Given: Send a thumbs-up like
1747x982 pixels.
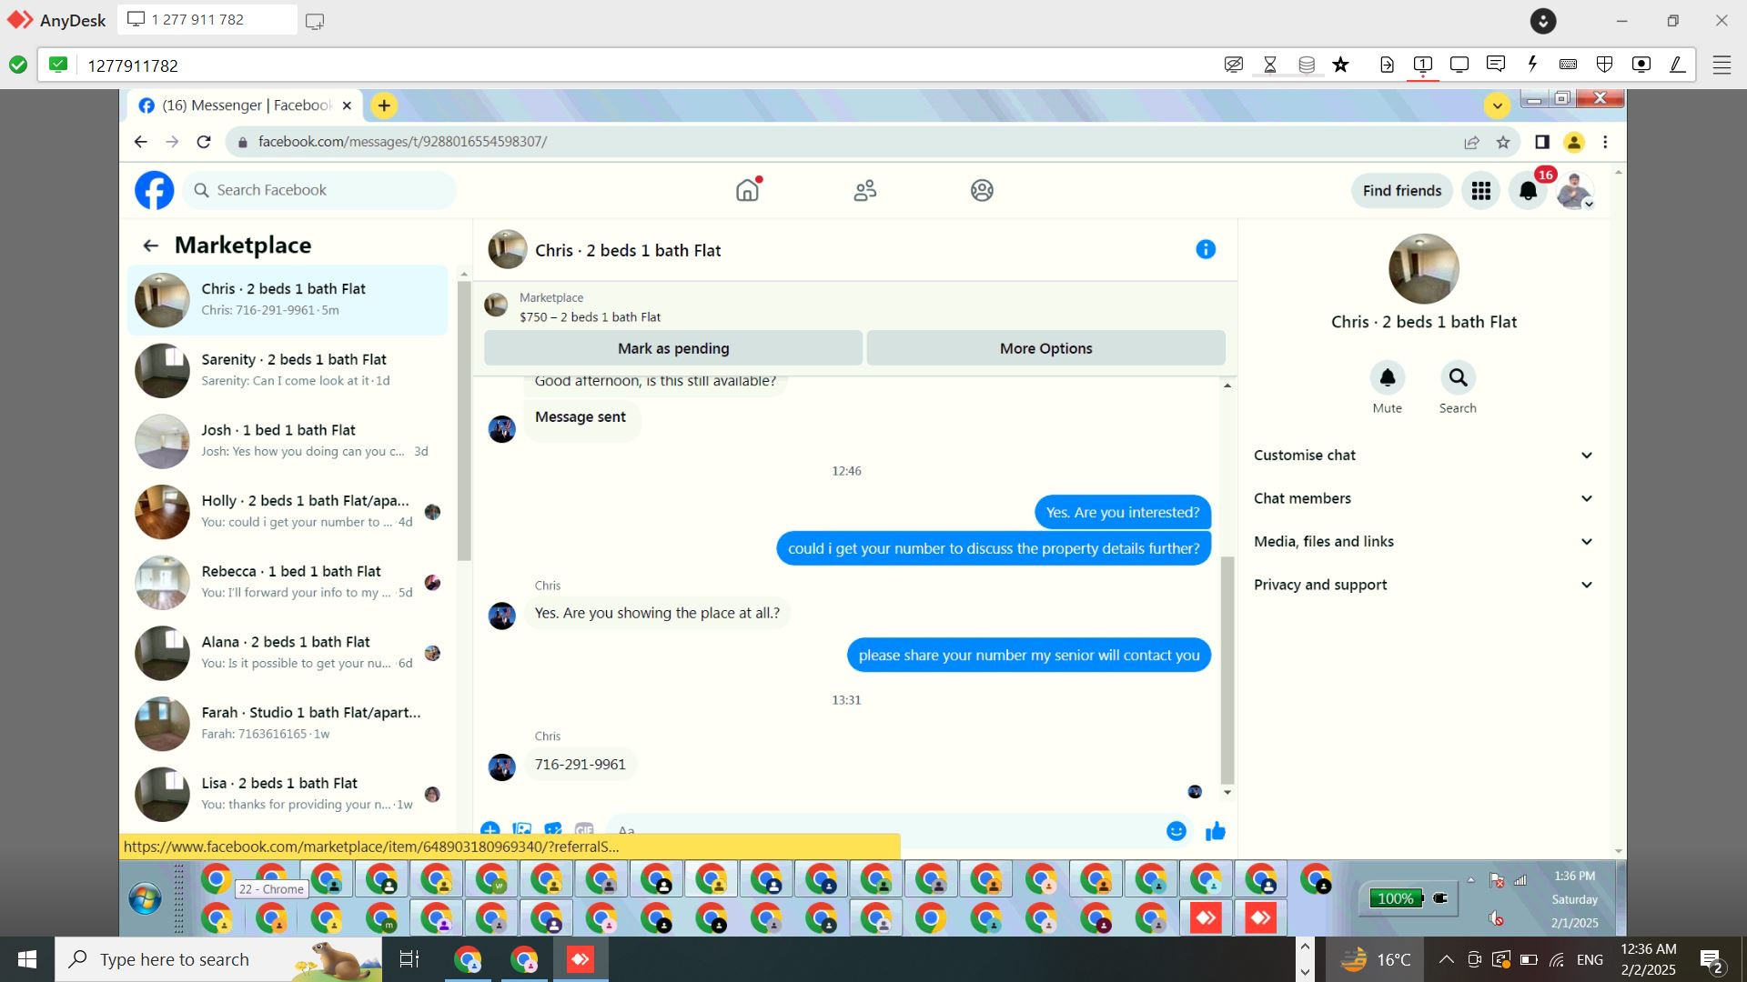Looking at the screenshot, I should click(x=1216, y=831).
